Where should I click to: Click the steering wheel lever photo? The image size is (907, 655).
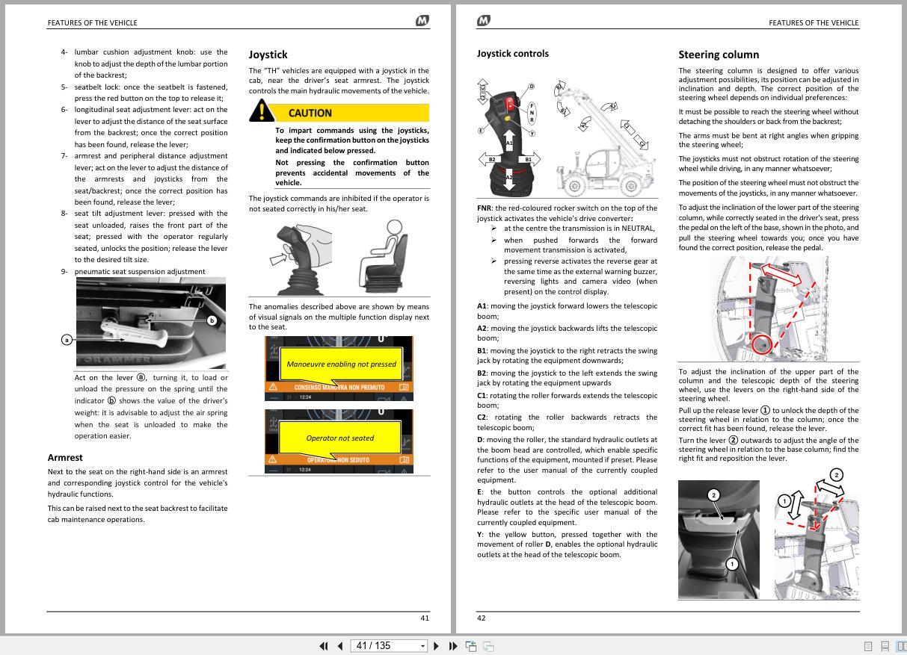pos(719,539)
